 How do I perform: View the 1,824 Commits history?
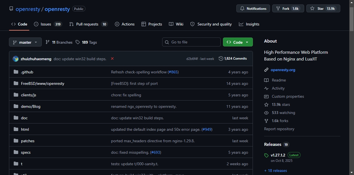click(233, 59)
